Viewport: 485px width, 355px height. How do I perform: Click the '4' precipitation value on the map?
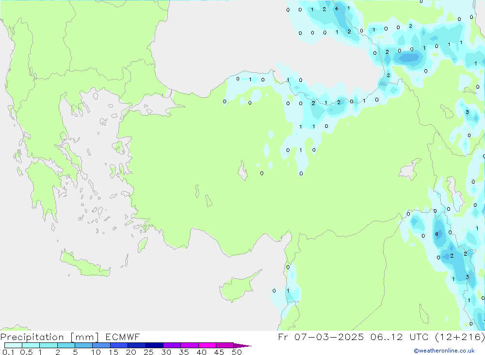click(337, 9)
